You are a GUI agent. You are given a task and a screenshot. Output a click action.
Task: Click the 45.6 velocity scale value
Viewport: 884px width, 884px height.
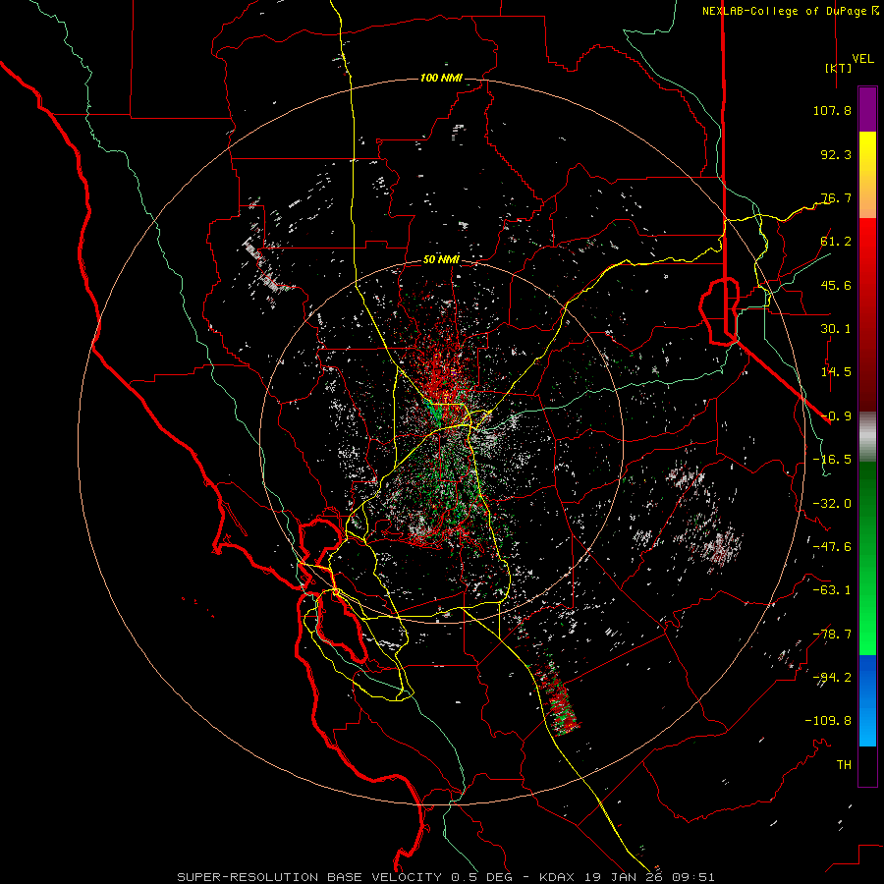(x=836, y=285)
